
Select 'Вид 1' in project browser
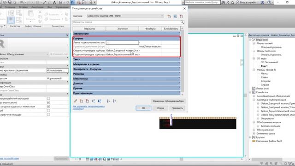pyautogui.click(x=264, y=66)
